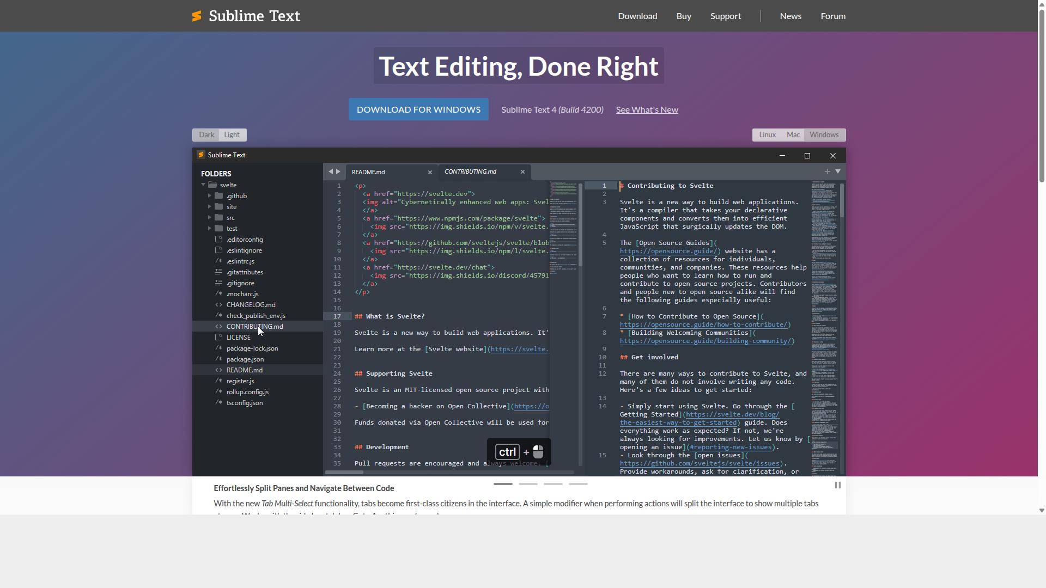Image resolution: width=1046 pixels, height=588 pixels.
Task: Minimize the Sublime Text demo window
Action: [x=782, y=156]
